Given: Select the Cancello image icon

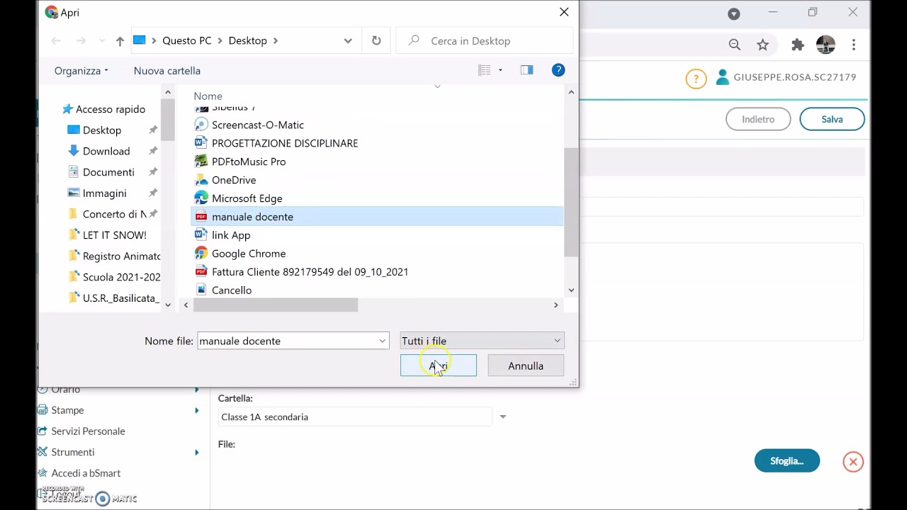Looking at the screenshot, I should click(x=201, y=290).
